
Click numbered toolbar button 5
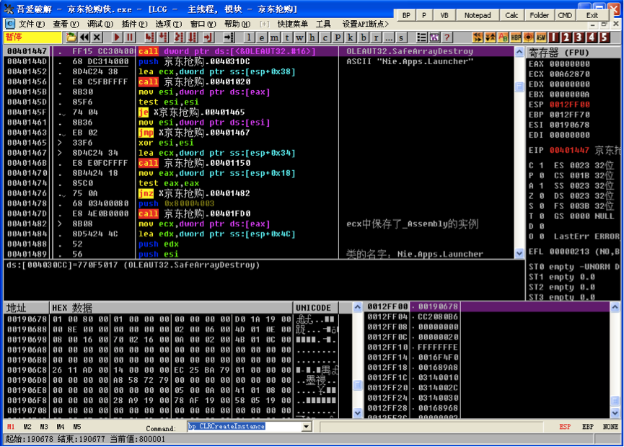click(605, 37)
